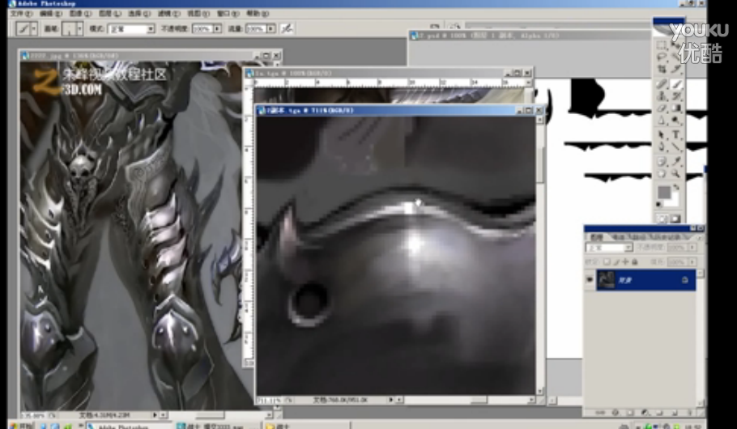Select the Notes tool
This screenshot has width=737, height=429.
pyautogui.click(x=662, y=161)
